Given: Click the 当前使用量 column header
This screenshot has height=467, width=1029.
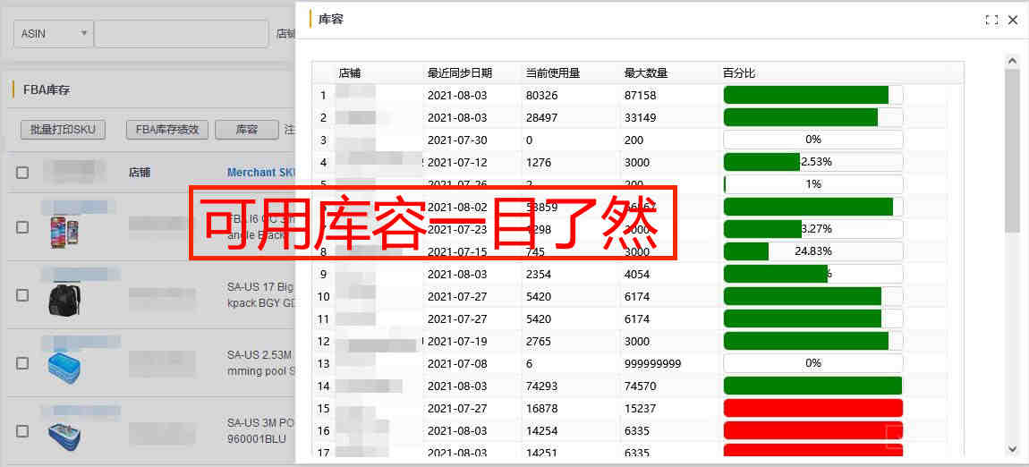Looking at the screenshot, I should (553, 72).
